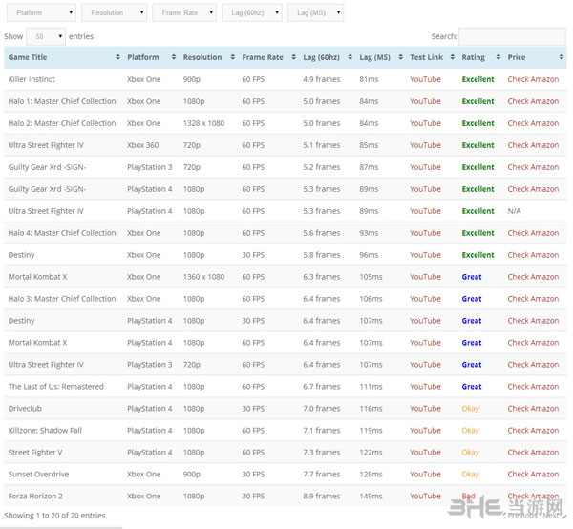This screenshot has width=573, height=529.
Task: Open YouTube link for Street Fighter V
Action: (x=425, y=452)
